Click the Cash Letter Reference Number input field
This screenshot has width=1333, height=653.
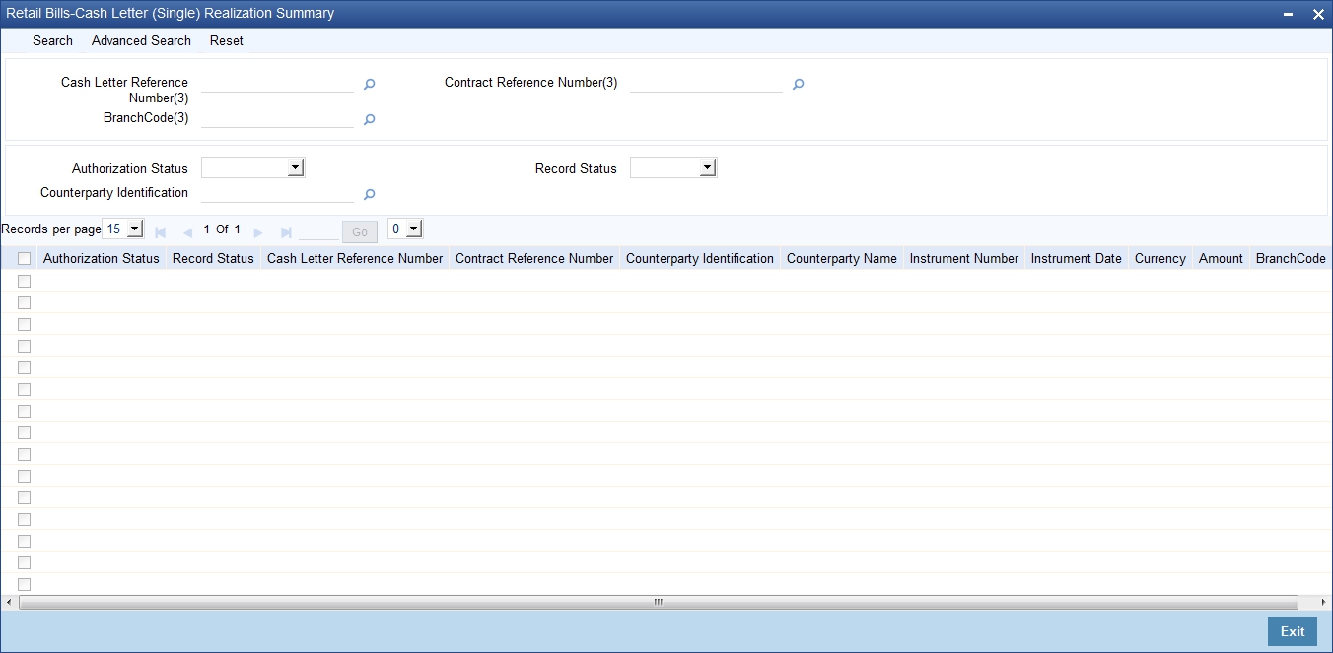click(277, 84)
